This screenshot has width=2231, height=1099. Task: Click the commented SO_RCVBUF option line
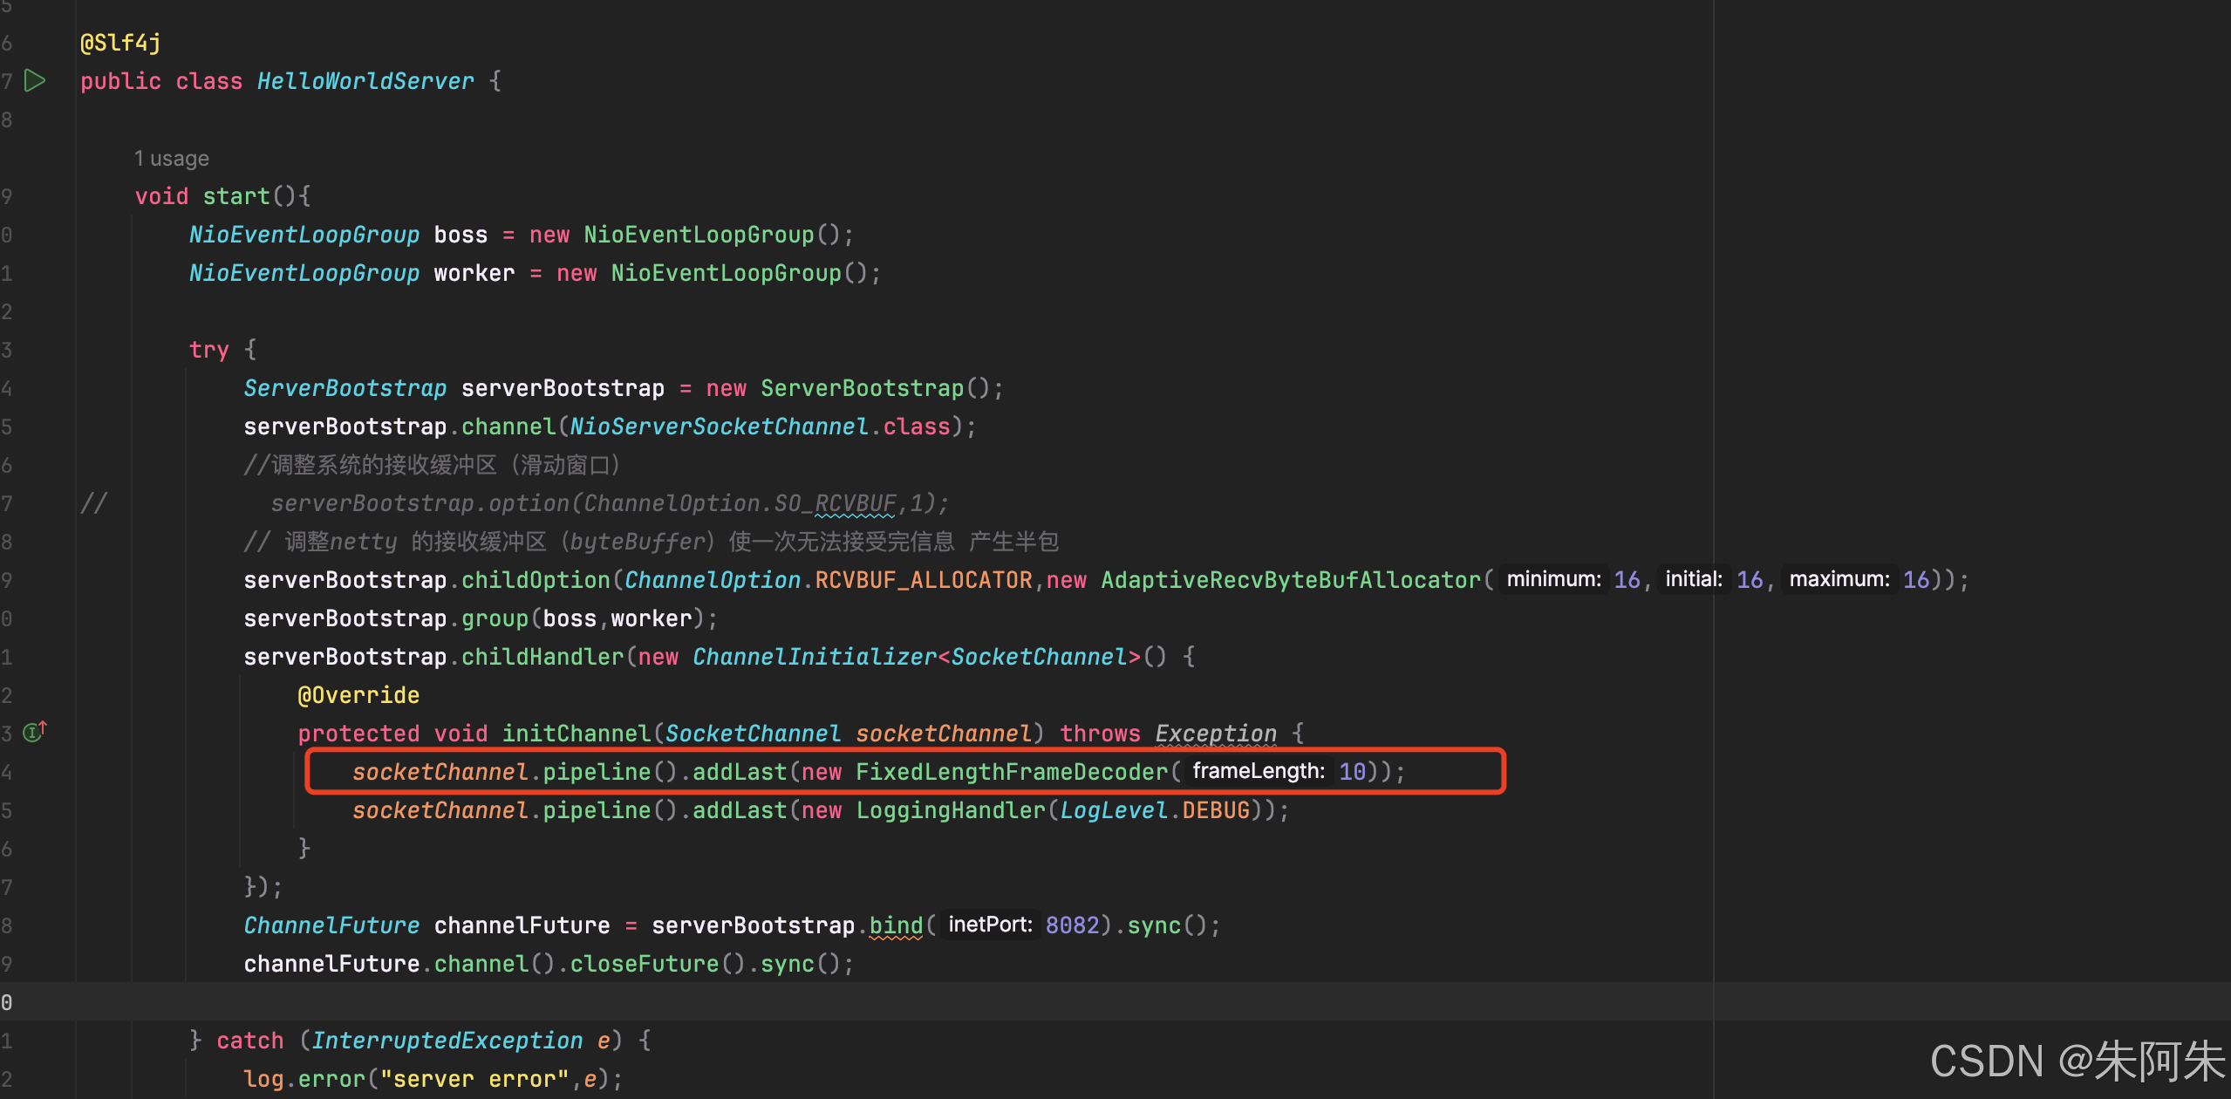[609, 503]
